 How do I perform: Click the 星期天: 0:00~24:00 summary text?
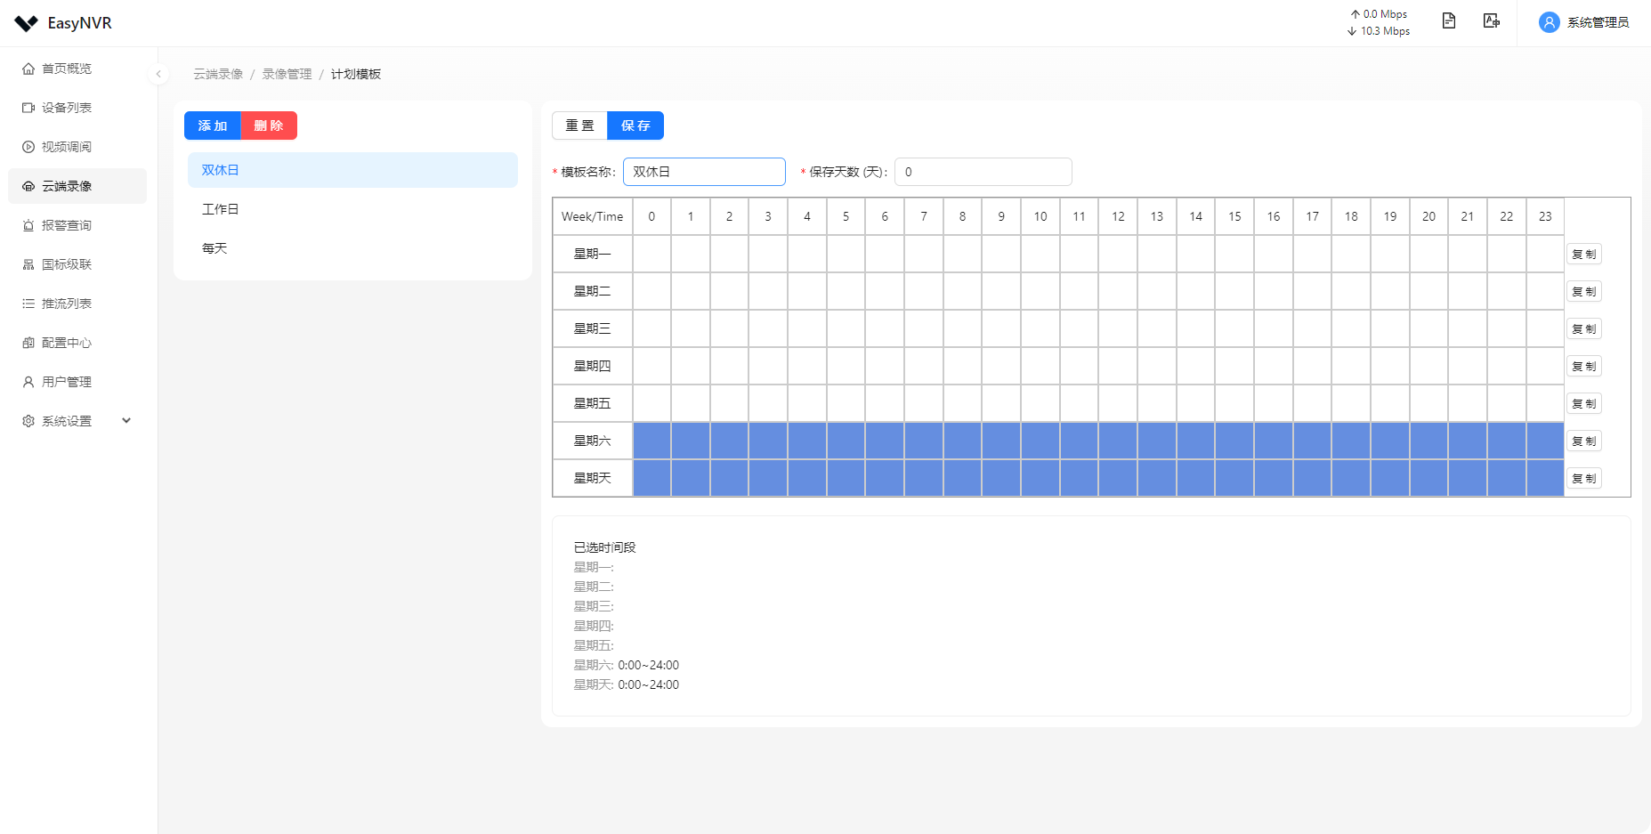coord(627,684)
